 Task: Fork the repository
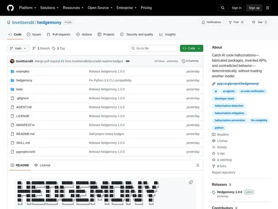click(x=236, y=22)
